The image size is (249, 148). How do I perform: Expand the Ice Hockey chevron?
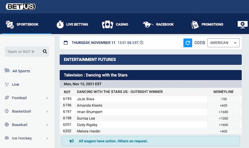coord(47,138)
